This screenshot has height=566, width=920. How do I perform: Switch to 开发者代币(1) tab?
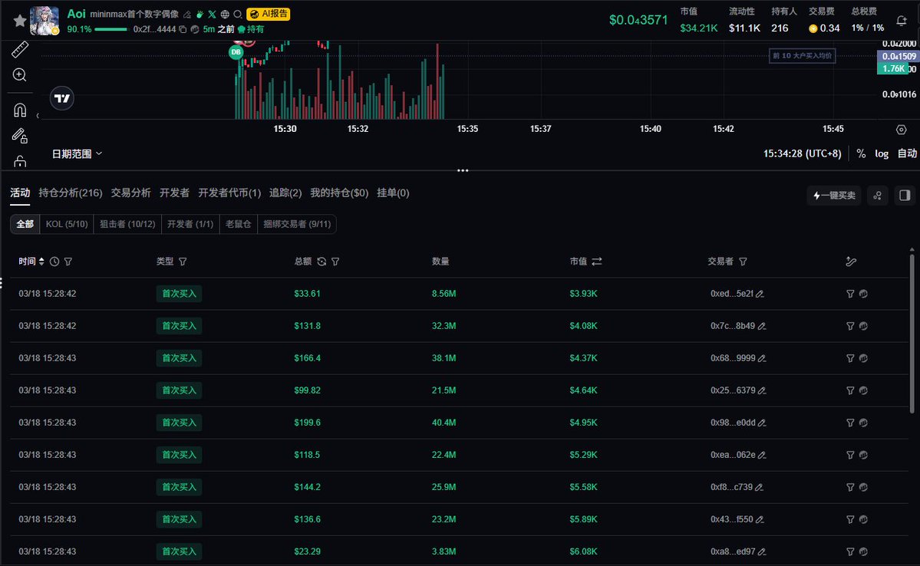(229, 193)
